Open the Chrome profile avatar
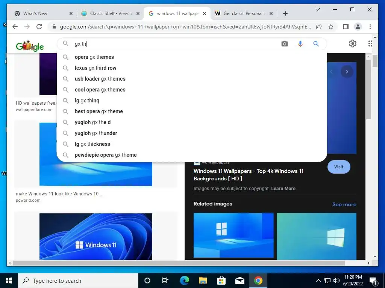 [358, 27]
